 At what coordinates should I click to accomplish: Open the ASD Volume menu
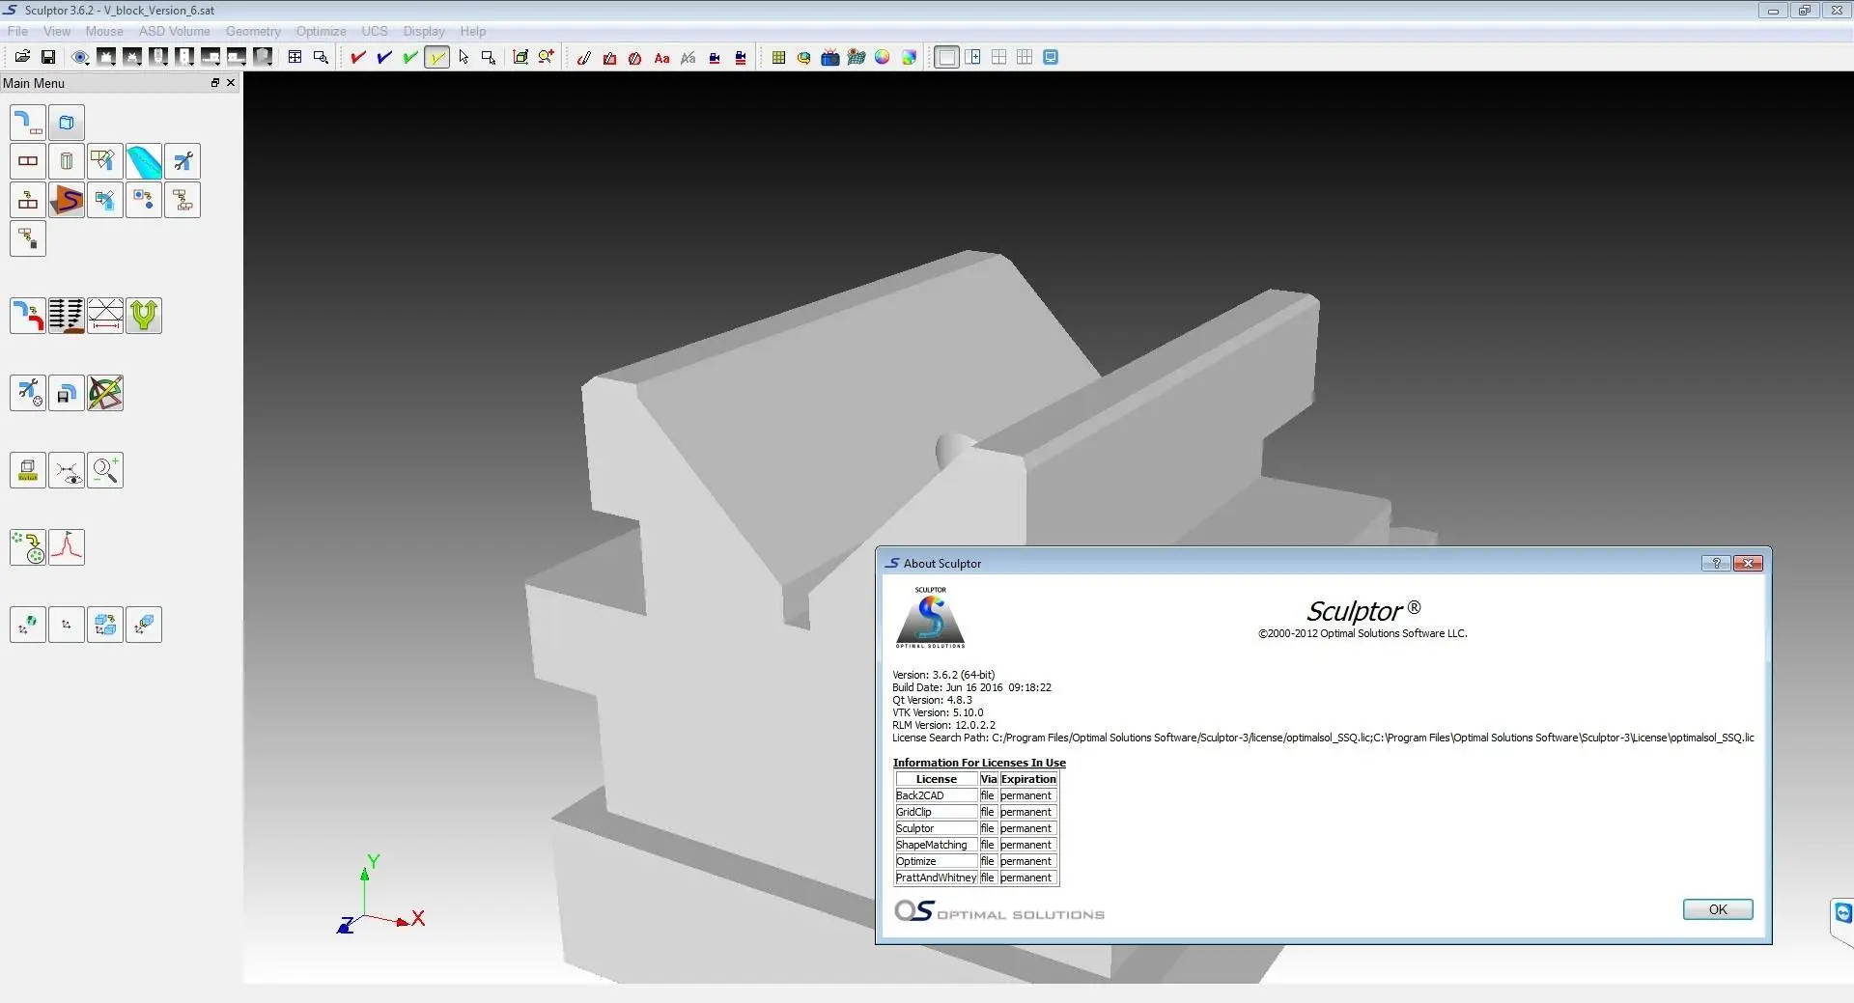point(174,31)
